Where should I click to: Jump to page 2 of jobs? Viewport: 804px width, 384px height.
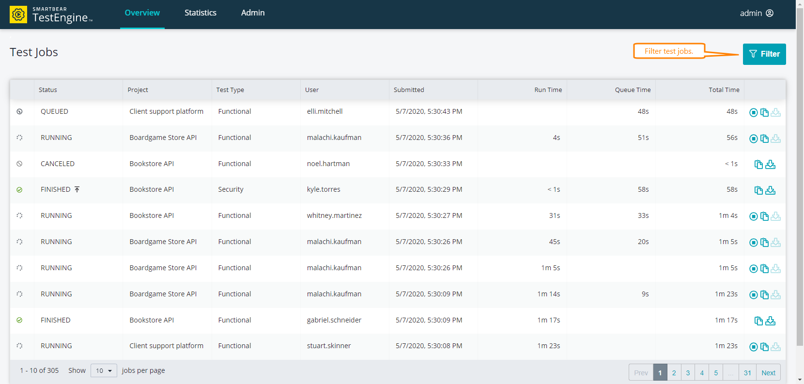click(x=674, y=372)
